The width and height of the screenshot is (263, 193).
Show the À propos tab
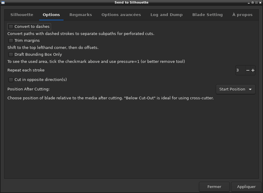pyautogui.click(x=242, y=15)
